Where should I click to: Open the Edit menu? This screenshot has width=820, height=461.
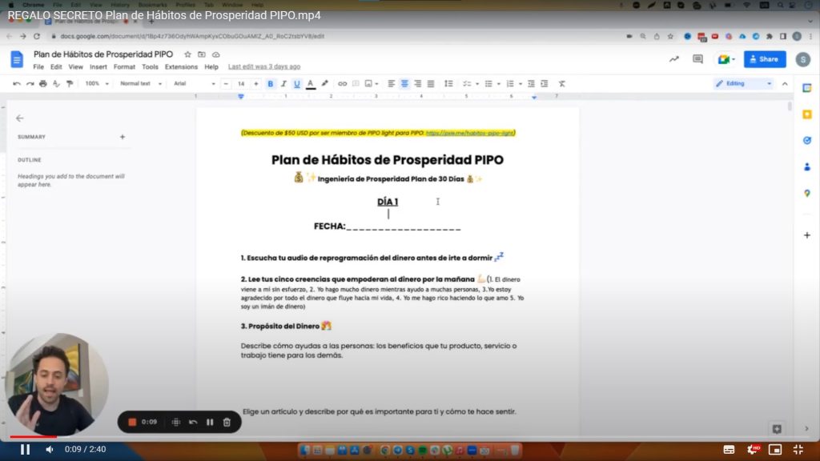[x=56, y=67]
